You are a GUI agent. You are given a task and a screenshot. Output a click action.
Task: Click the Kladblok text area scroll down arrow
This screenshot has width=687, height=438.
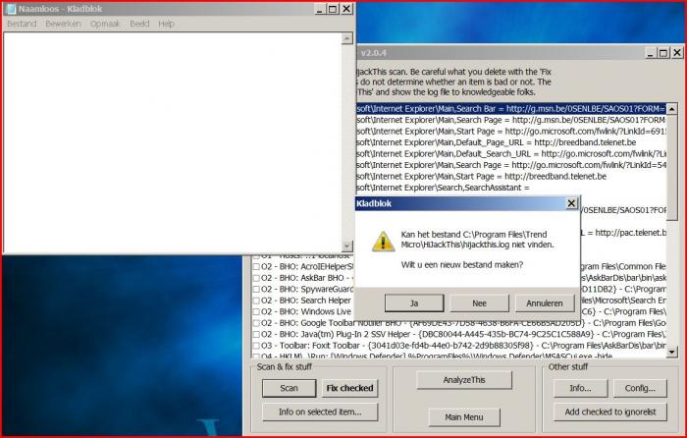click(347, 246)
